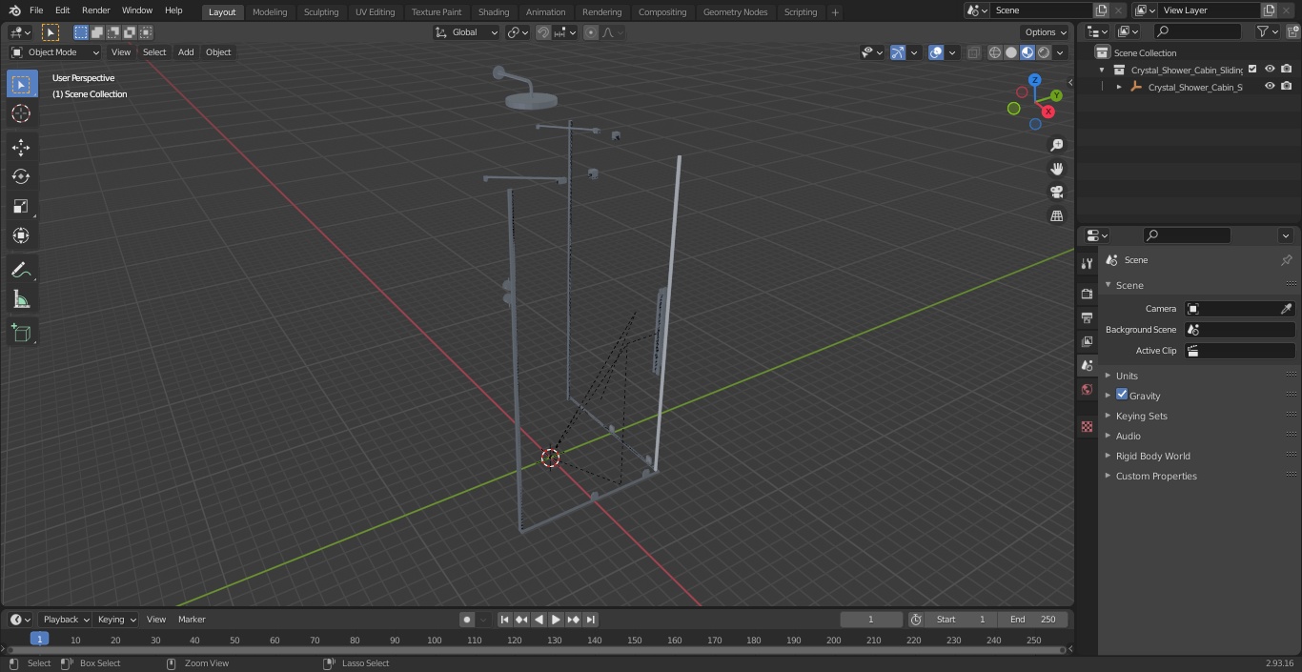This screenshot has width=1302, height=672.
Task: Click the pan view hand icon
Action: [1056, 169]
